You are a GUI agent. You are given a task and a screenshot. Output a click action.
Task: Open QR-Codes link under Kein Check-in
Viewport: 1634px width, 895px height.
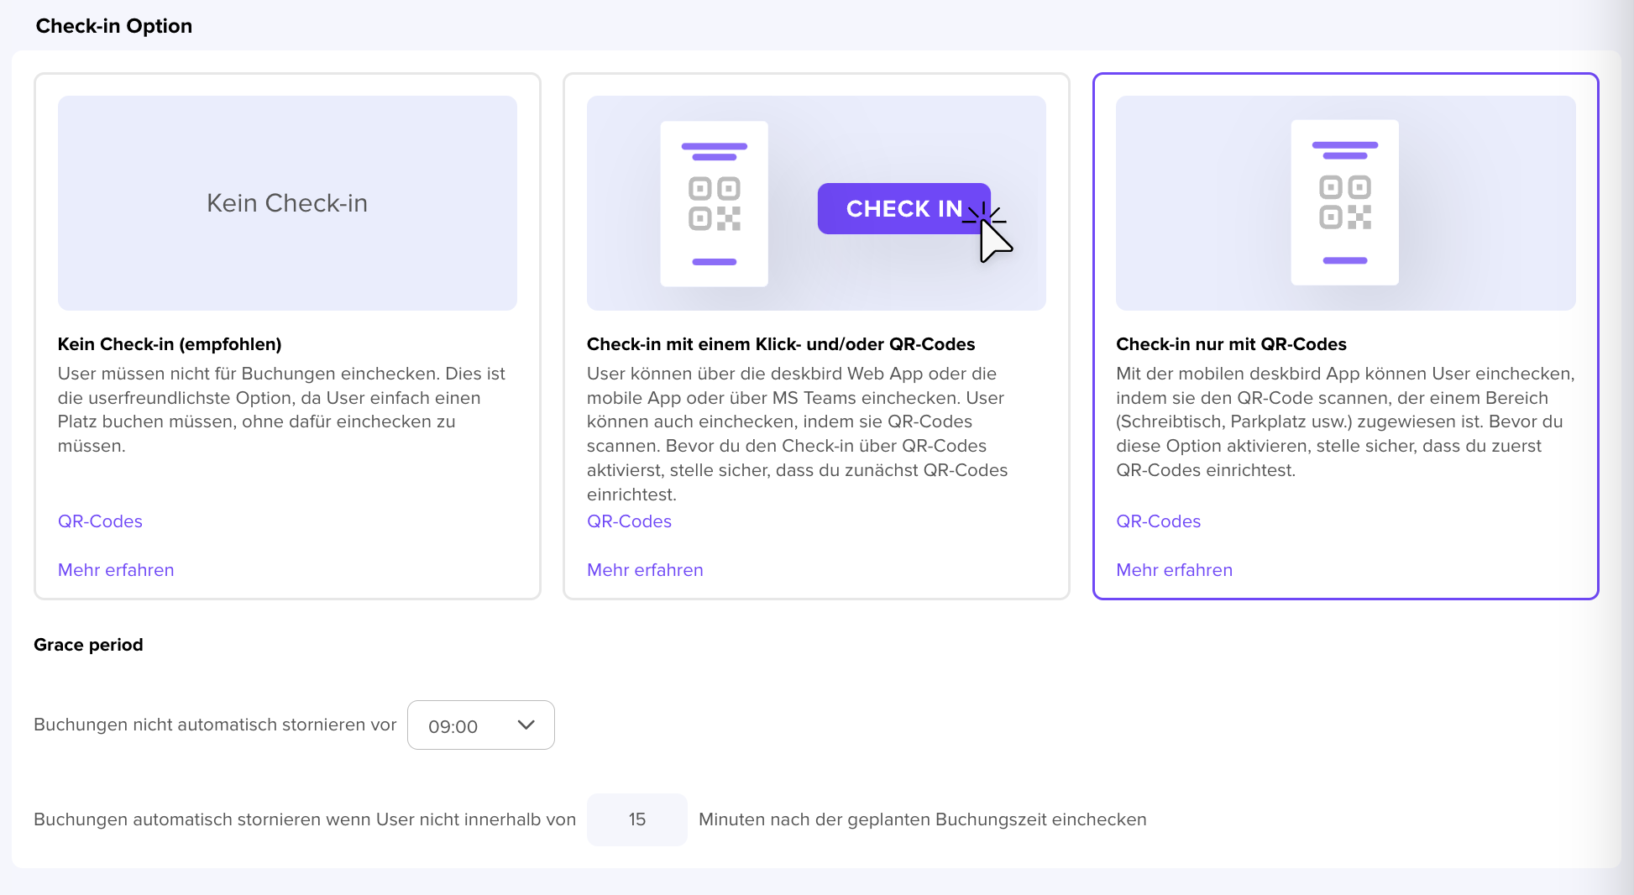click(100, 521)
